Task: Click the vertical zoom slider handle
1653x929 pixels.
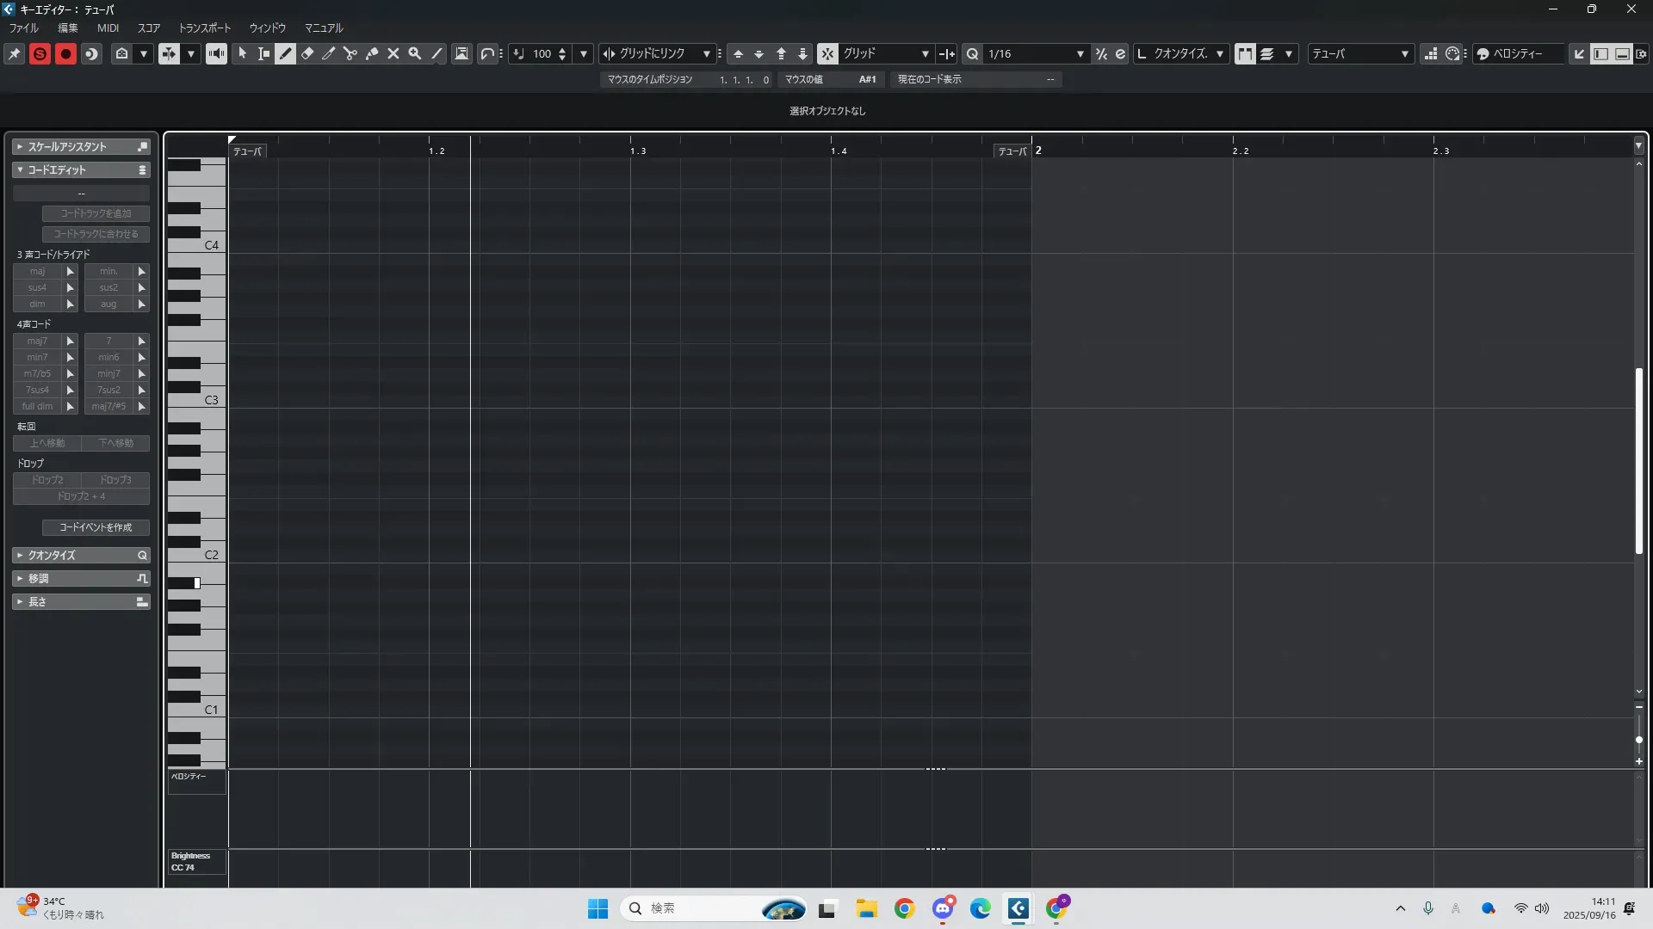Action: 1638,740
